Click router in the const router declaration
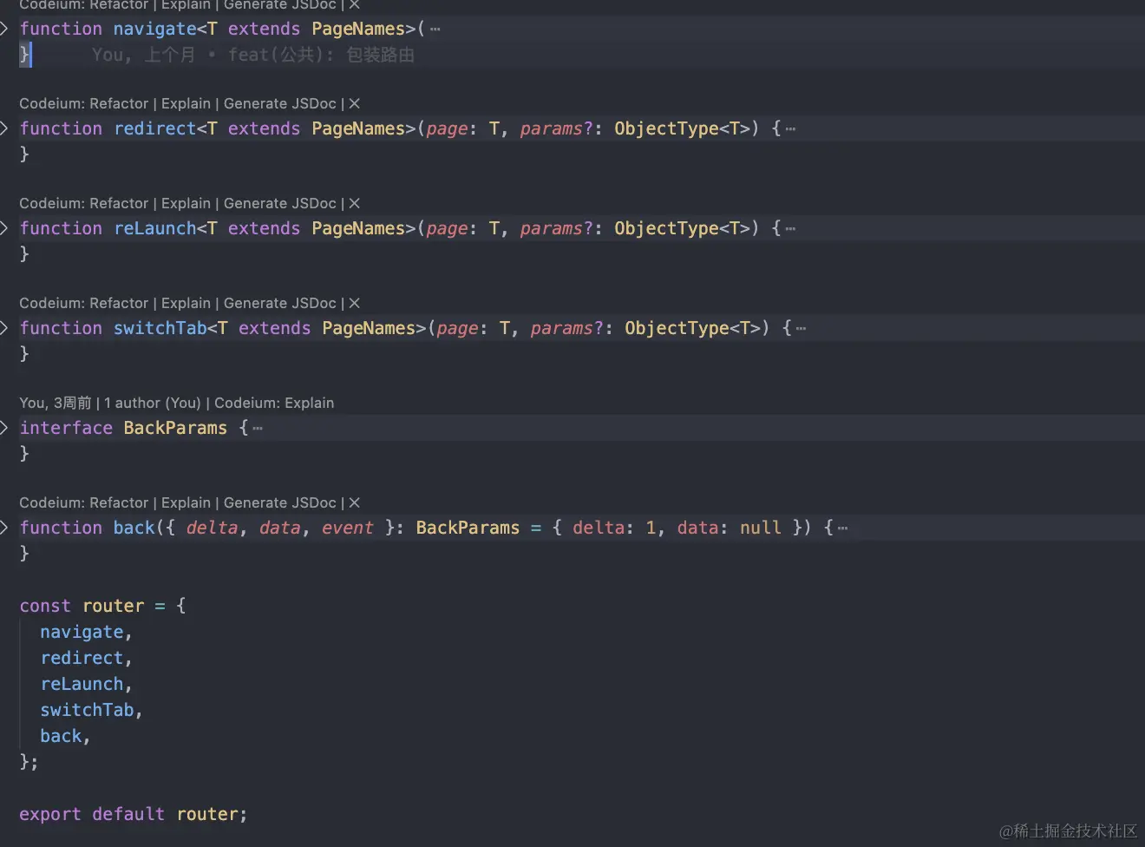The height and width of the screenshot is (847, 1145). [114, 606]
